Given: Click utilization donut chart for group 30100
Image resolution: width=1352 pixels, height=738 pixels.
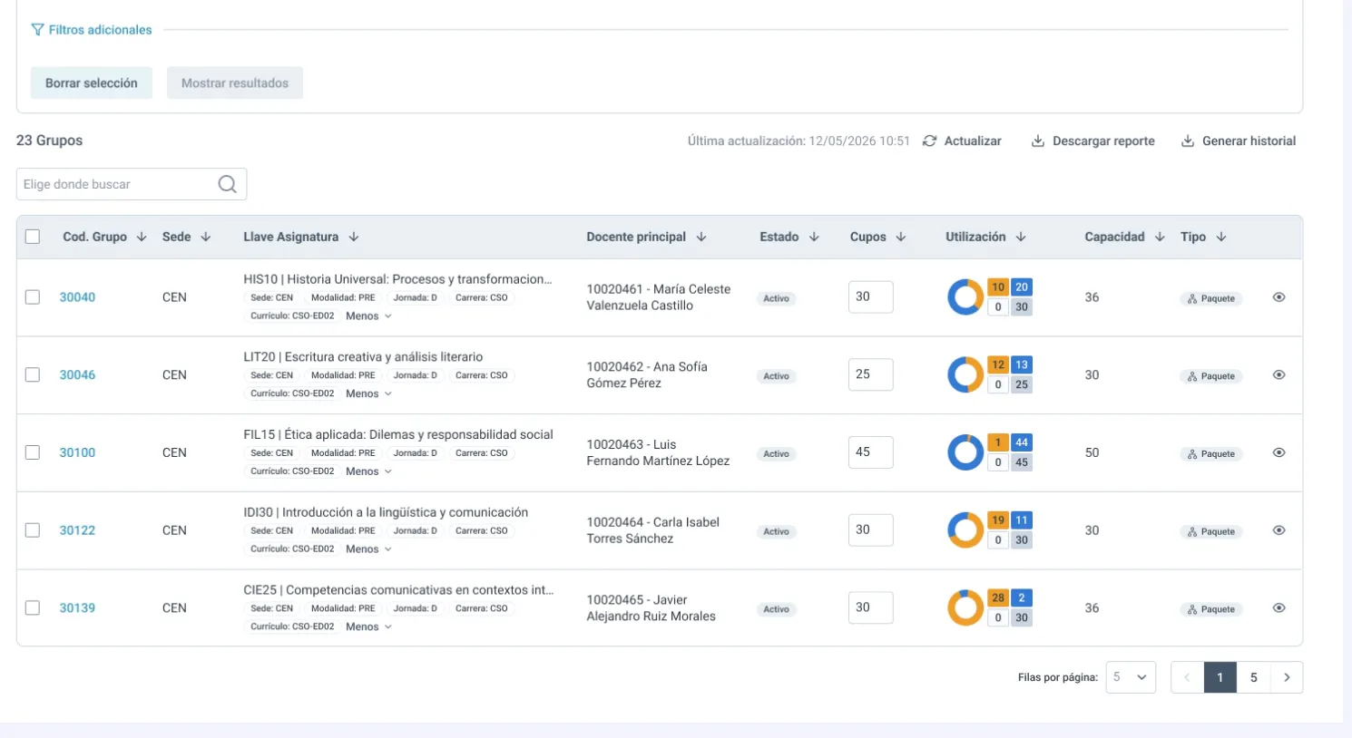Looking at the screenshot, I should [x=965, y=452].
